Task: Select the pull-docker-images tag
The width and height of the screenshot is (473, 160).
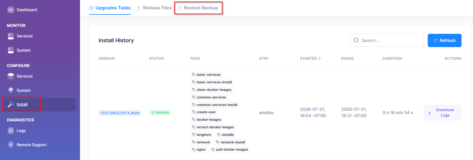Action: 230,149
